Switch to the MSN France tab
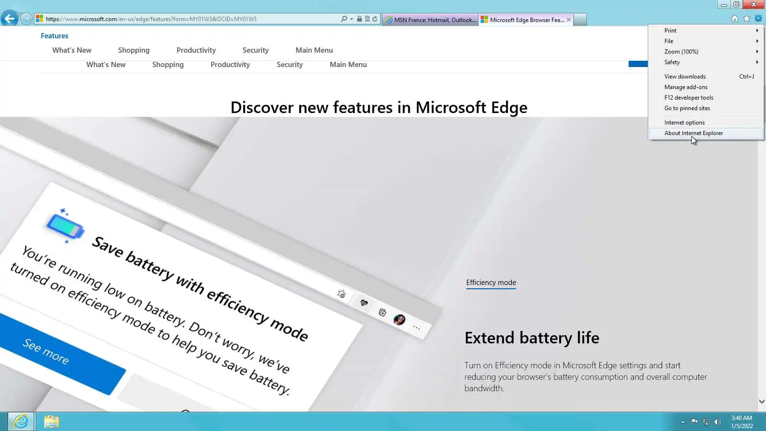 coord(430,20)
